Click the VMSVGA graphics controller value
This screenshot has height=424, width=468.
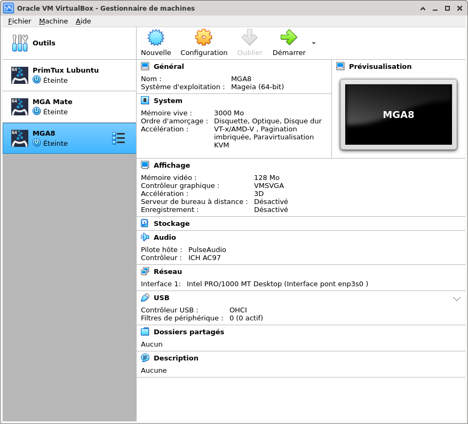point(269,185)
